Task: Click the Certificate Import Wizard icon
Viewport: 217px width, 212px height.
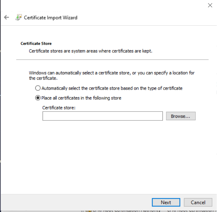Action: (18, 18)
